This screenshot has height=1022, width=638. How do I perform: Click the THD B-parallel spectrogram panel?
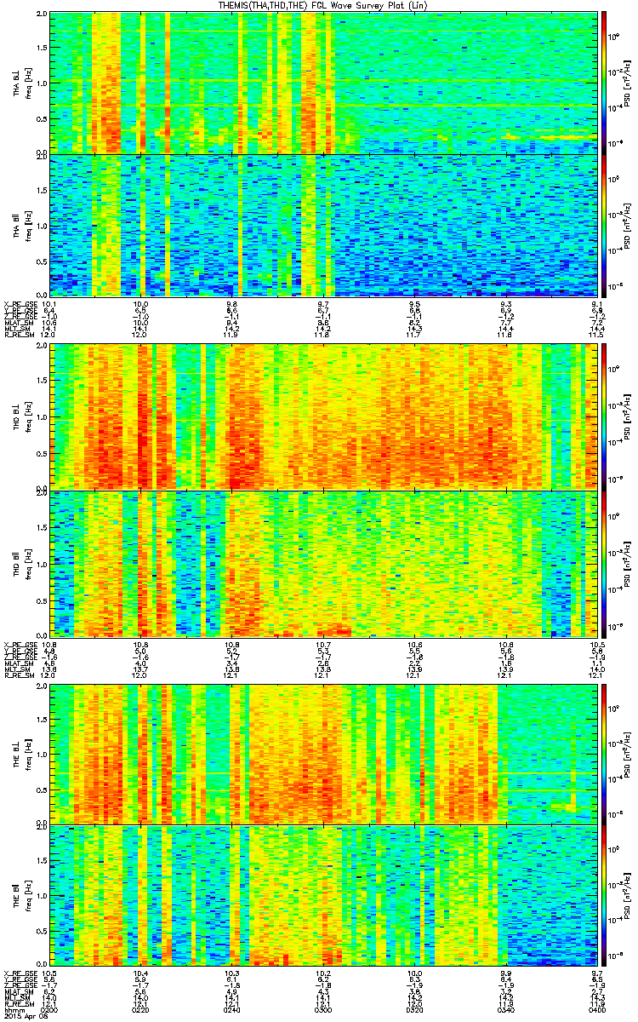(x=323, y=563)
